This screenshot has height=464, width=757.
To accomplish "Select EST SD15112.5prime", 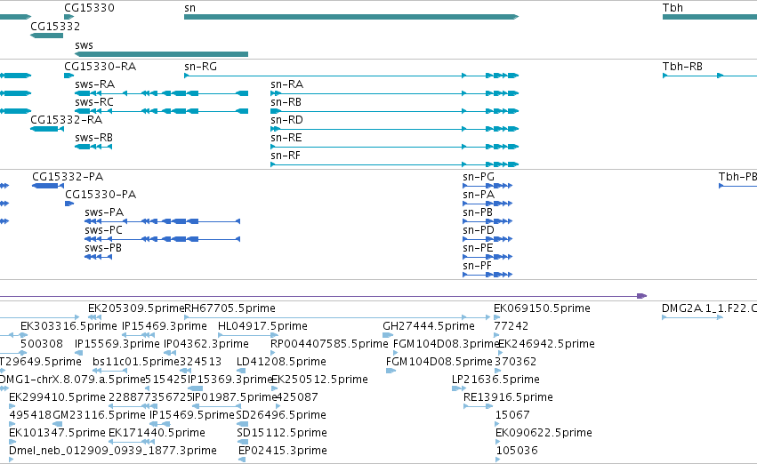I will pos(243,443).
